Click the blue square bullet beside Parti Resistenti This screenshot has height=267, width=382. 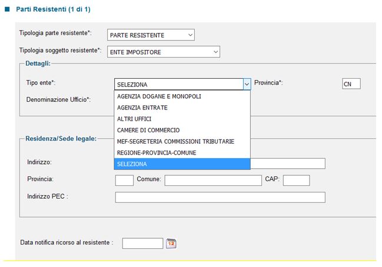coord(7,10)
